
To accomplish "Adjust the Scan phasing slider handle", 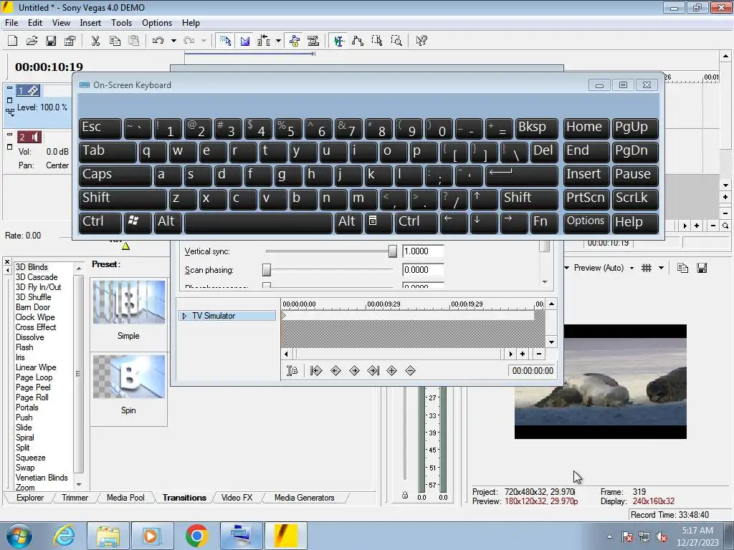I will pos(267,270).
